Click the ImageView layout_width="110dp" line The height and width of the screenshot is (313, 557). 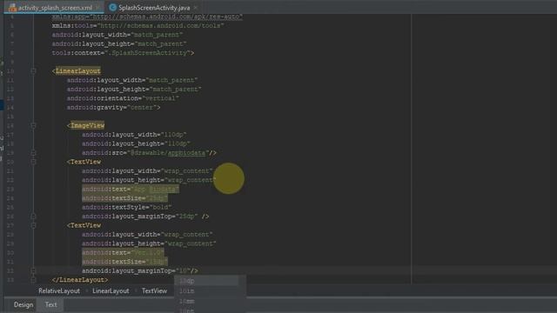pyautogui.click(x=134, y=135)
